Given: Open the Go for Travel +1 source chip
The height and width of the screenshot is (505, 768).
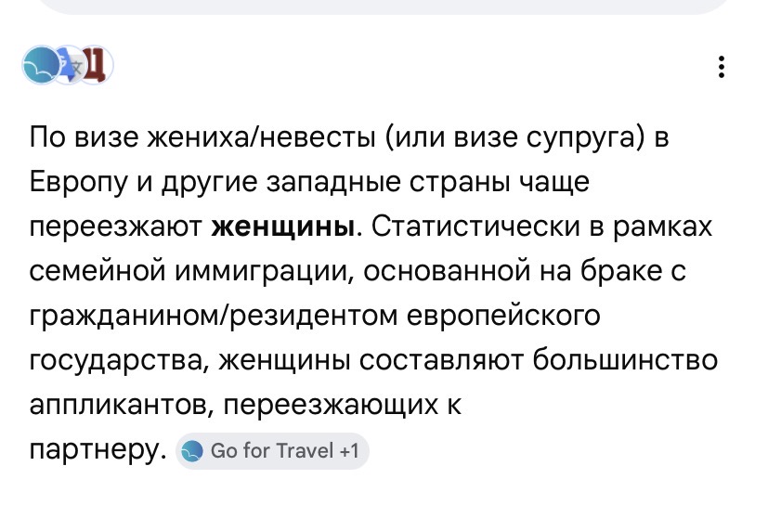Looking at the screenshot, I should tap(272, 450).
